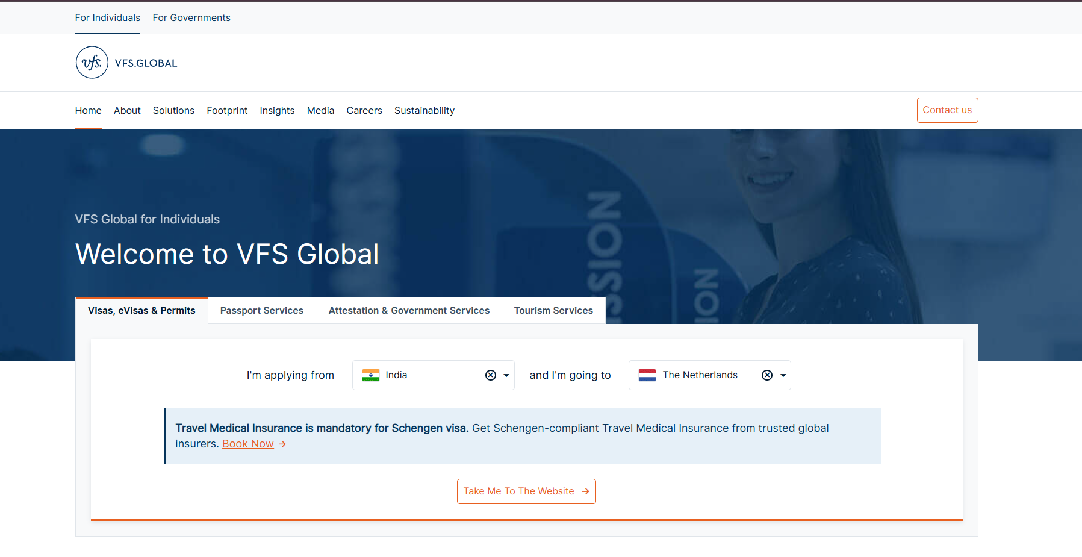1082x557 pixels.
Task: Clear the Netherlands country selection
Action: (766, 375)
